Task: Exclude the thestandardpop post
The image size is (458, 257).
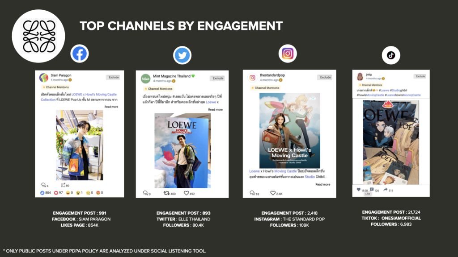Action: pos(325,77)
